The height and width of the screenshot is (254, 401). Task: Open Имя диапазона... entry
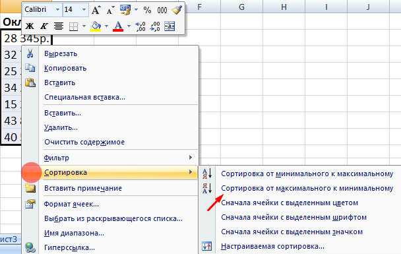click(110, 234)
